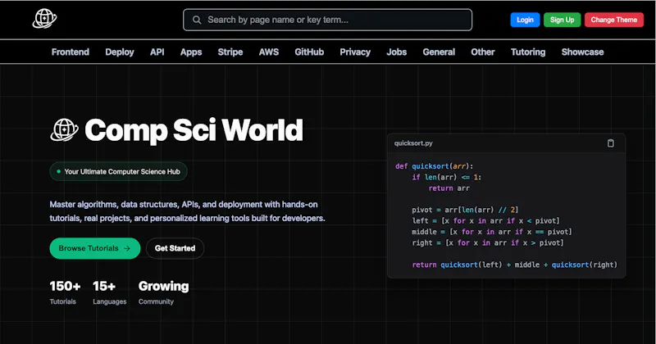The width and height of the screenshot is (656, 344).
Task: Click the quicksort.py file name
Action: pos(413,143)
